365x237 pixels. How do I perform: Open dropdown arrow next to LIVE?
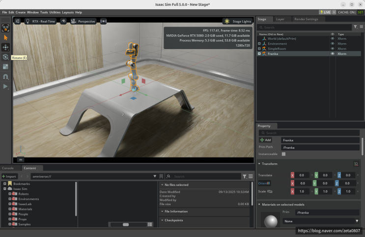[x=334, y=12]
